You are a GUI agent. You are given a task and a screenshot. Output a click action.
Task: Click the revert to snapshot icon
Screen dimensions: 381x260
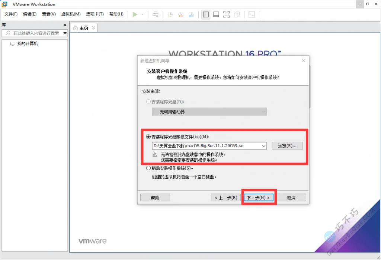coord(180,14)
